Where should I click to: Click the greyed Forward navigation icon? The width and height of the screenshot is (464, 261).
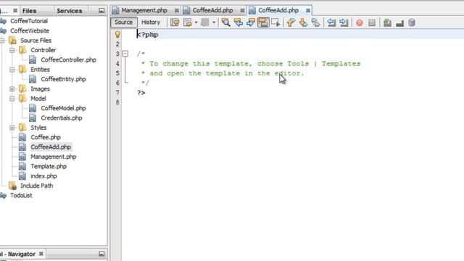click(204, 22)
